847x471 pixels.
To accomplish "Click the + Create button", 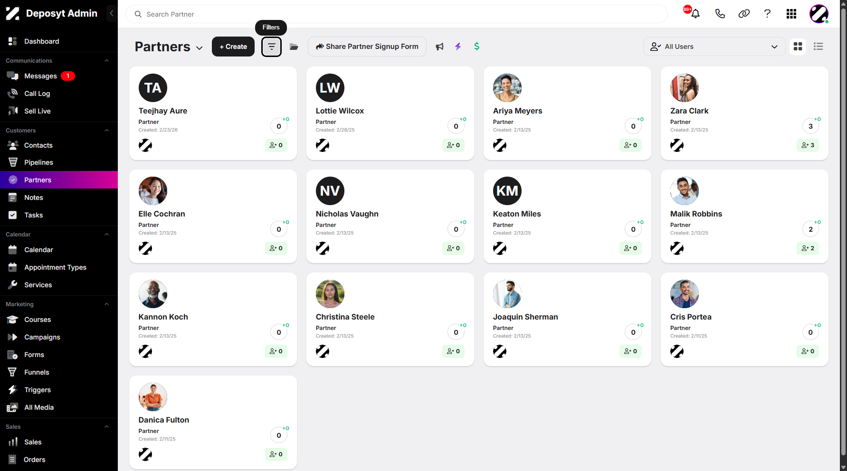I will tap(233, 47).
